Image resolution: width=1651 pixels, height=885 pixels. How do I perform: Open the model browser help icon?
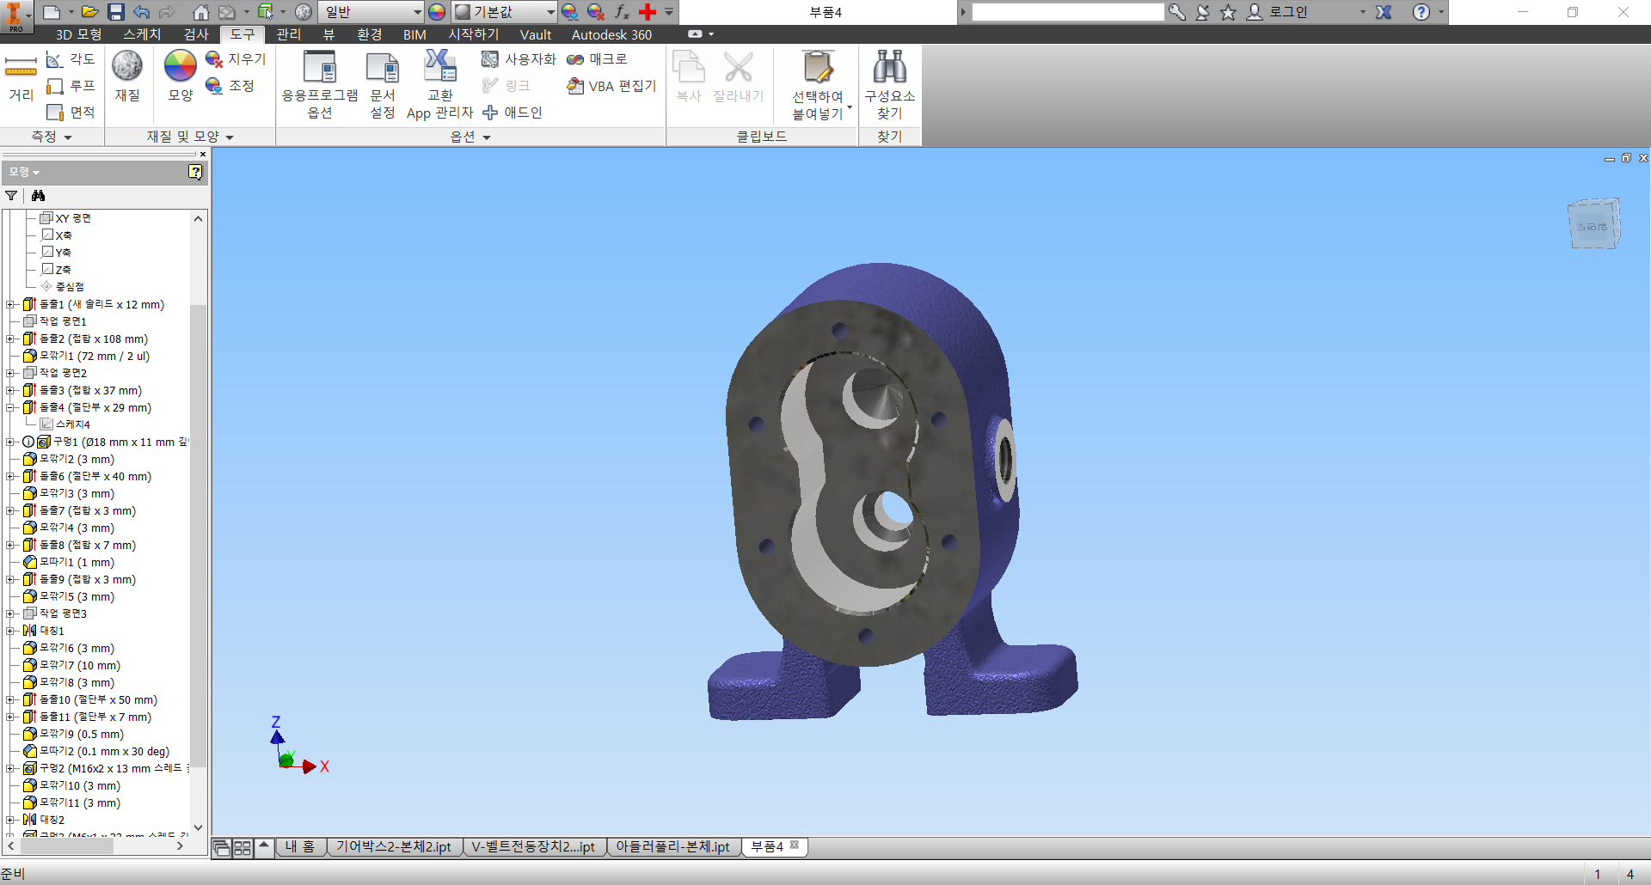click(195, 172)
